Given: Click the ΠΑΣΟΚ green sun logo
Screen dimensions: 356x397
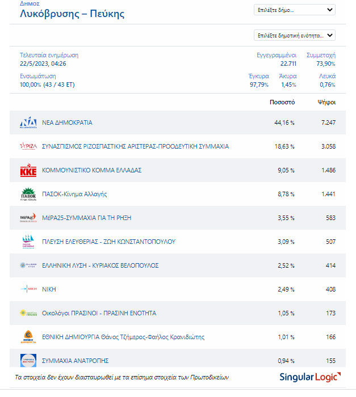Looking at the screenshot, I should (28, 194).
